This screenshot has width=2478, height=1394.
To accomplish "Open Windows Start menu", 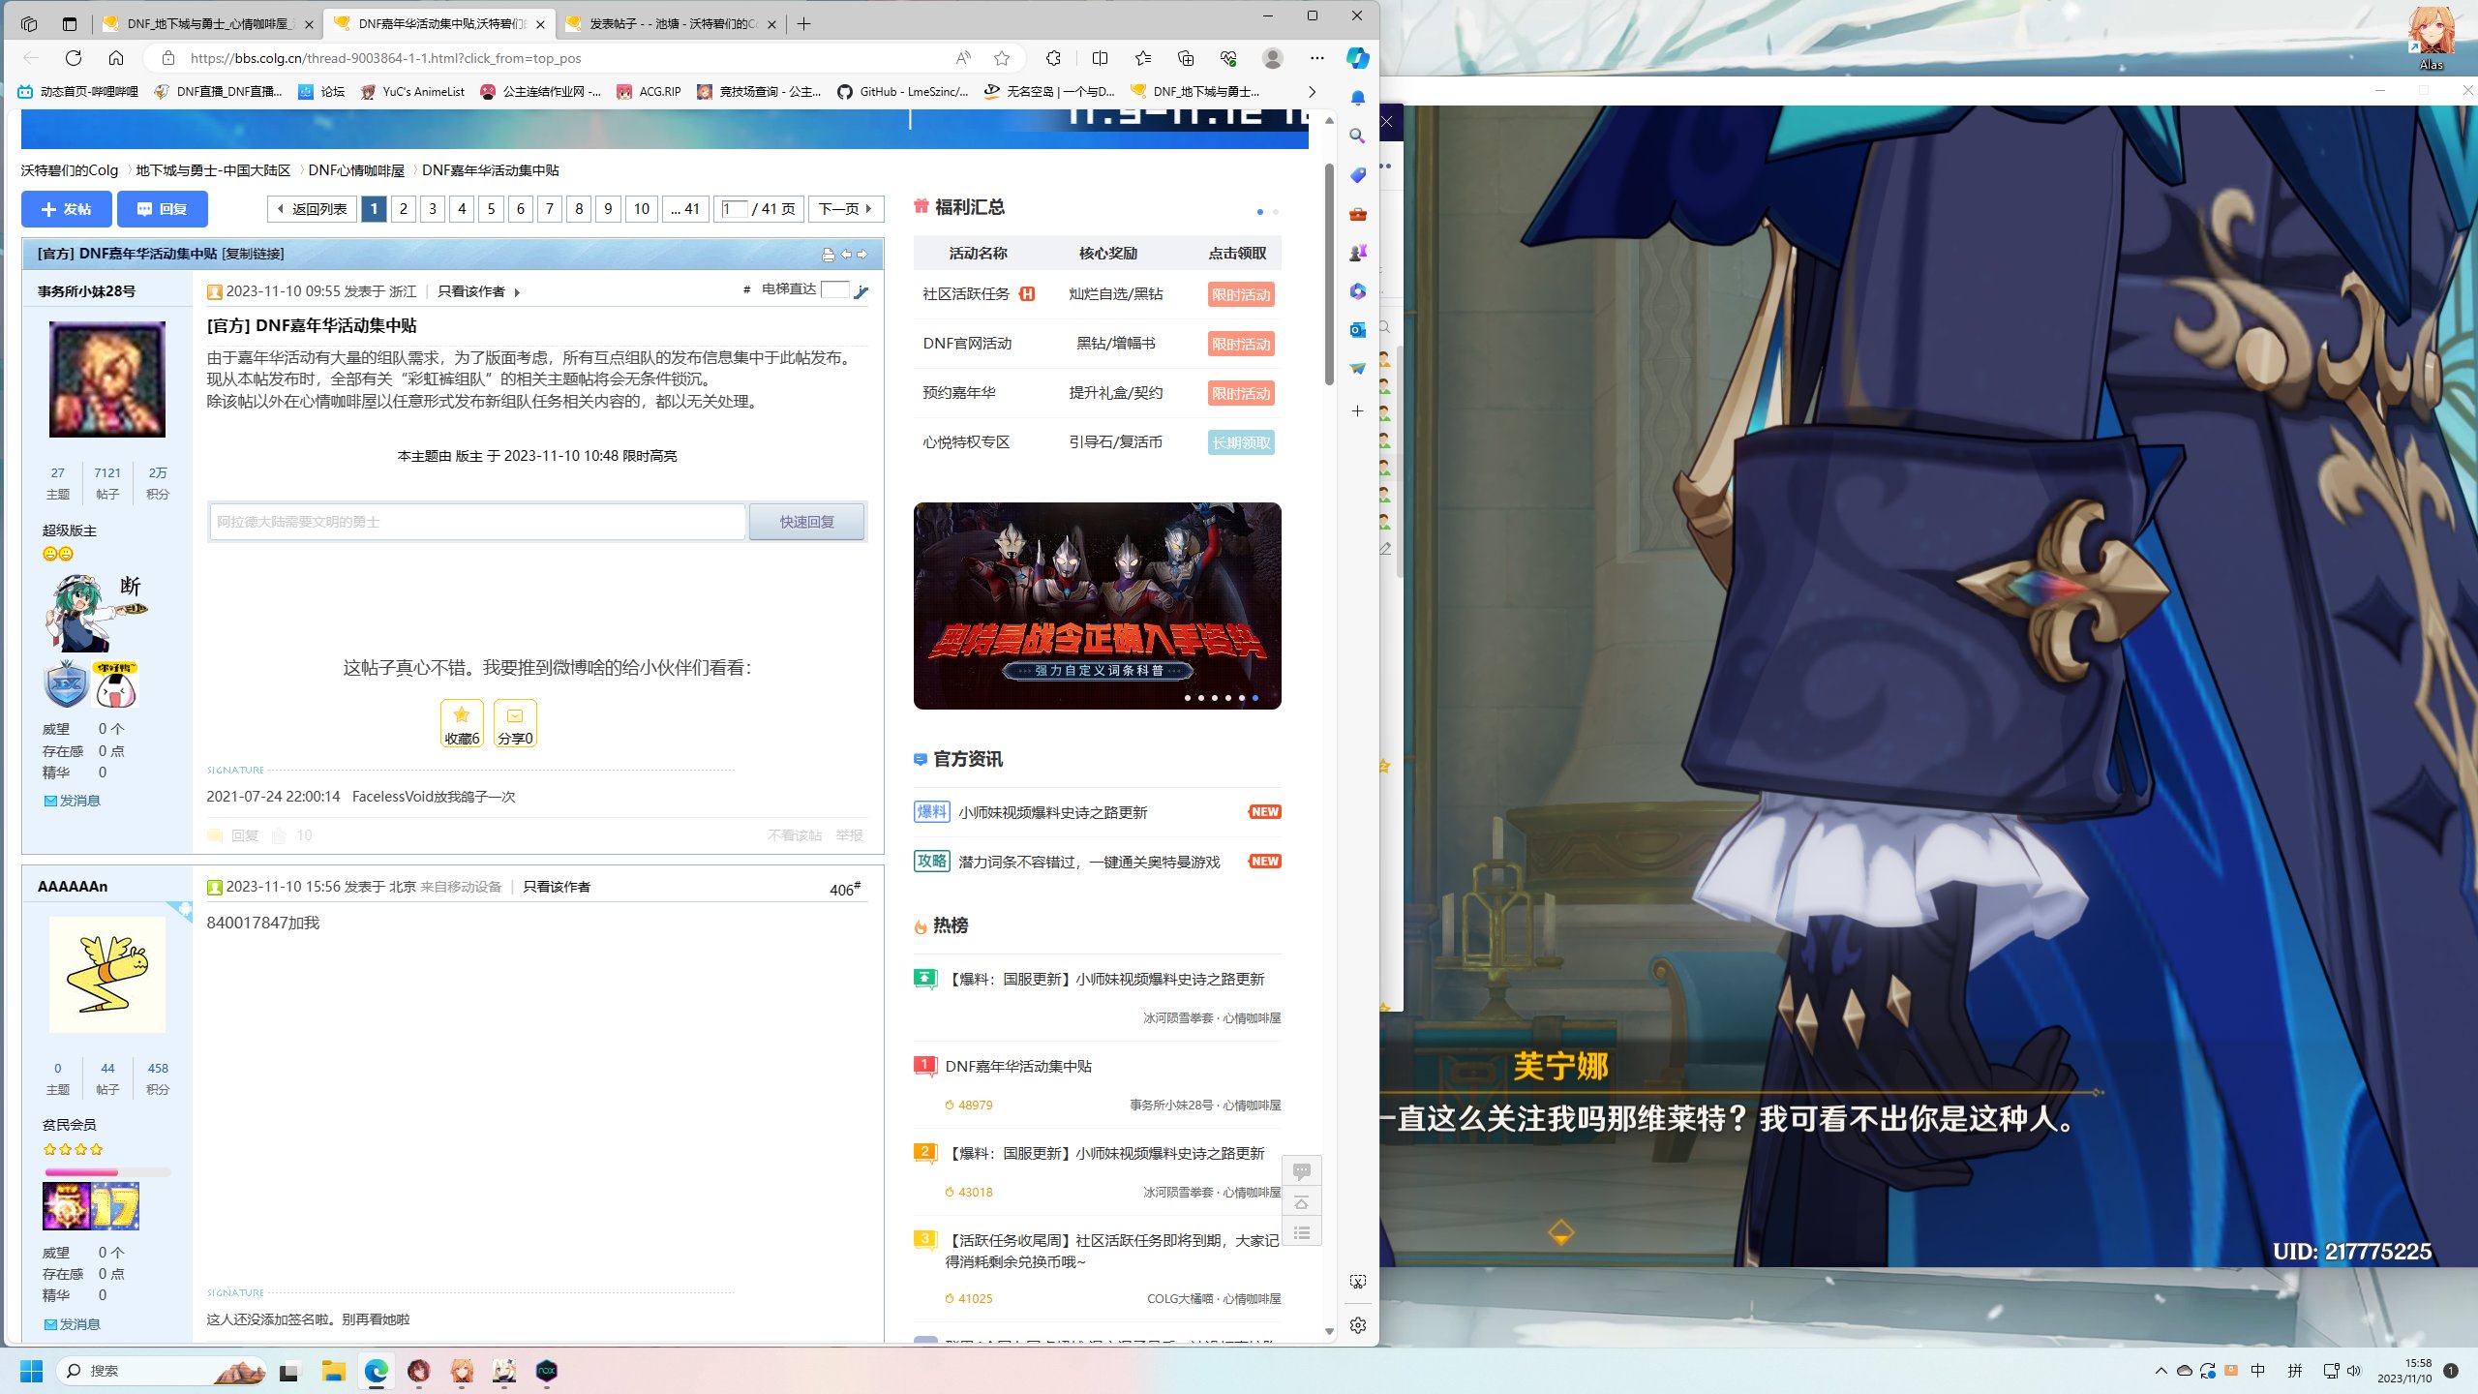I will (31, 1371).
